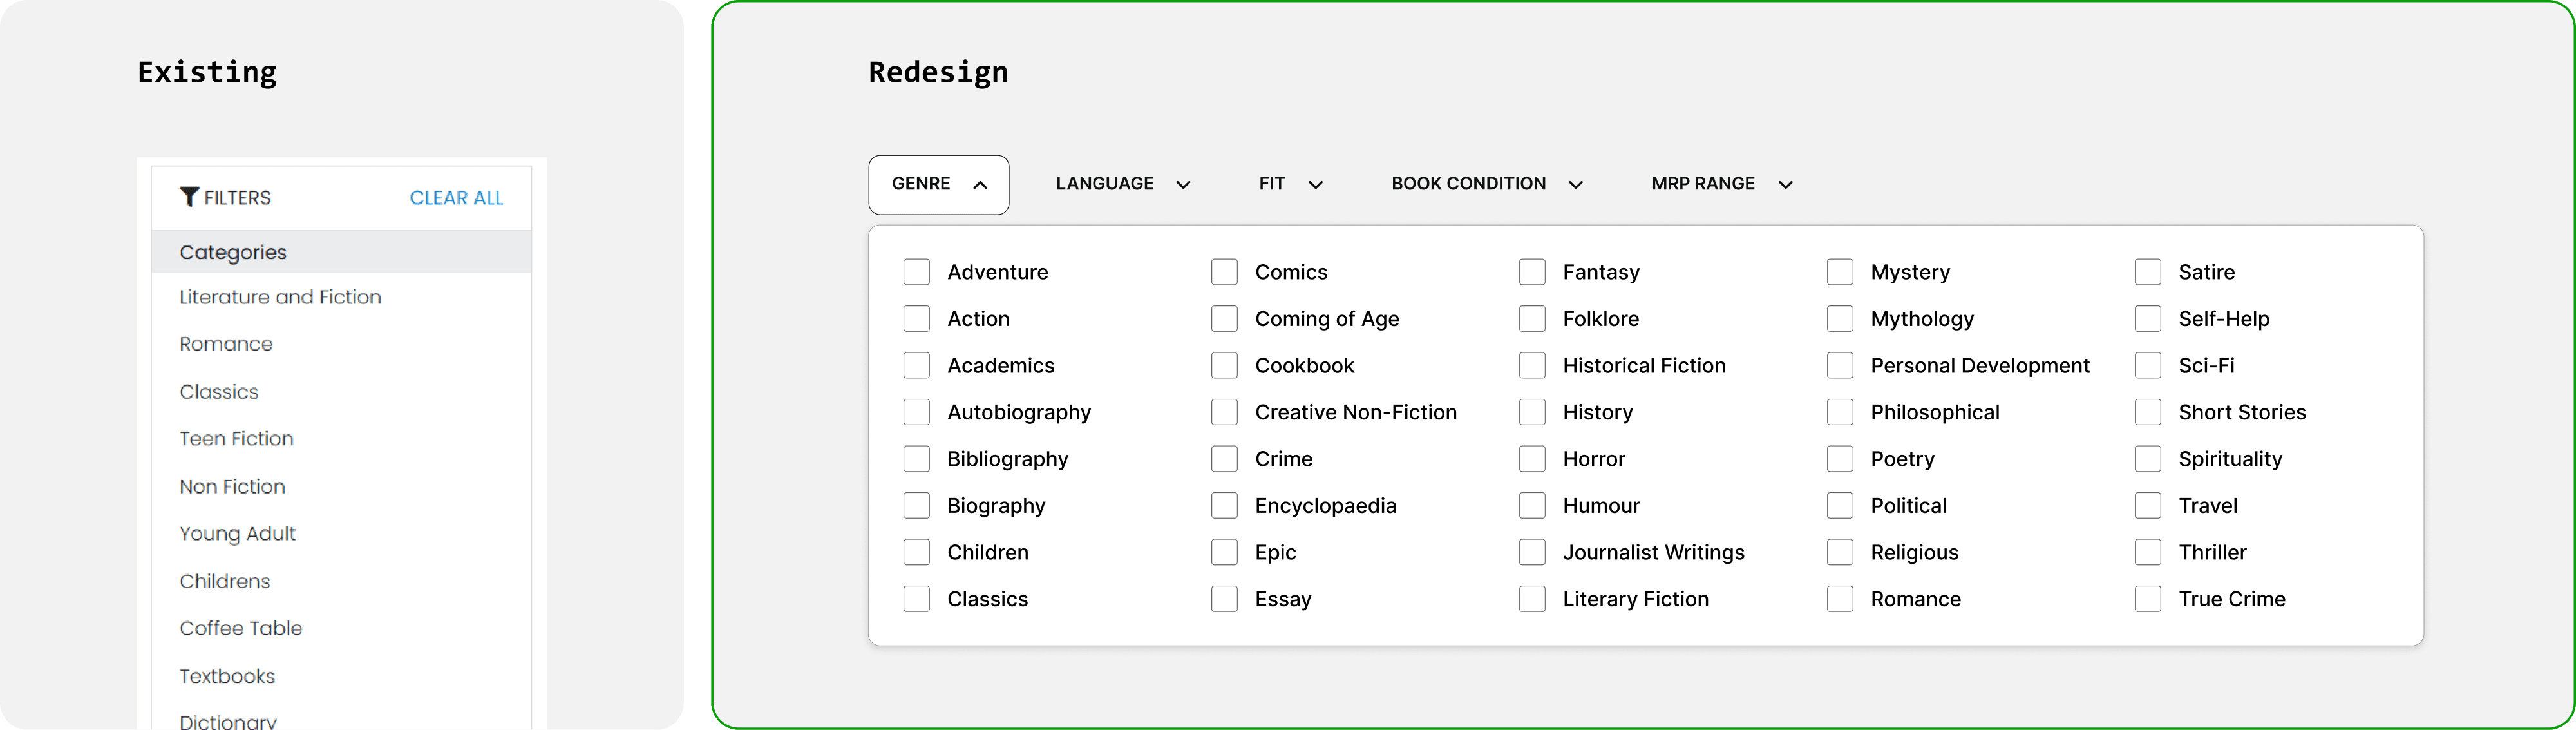Select the Poetry checkbox
This screenshot has width=2576, height=730.
pos(1840,459)
